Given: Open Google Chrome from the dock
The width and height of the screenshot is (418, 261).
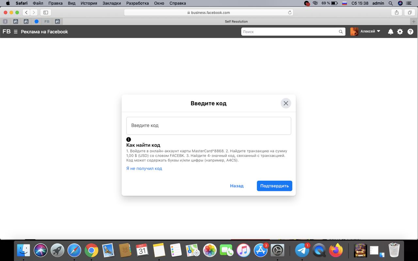Looking at the screenshot, I should pos(91,251).
